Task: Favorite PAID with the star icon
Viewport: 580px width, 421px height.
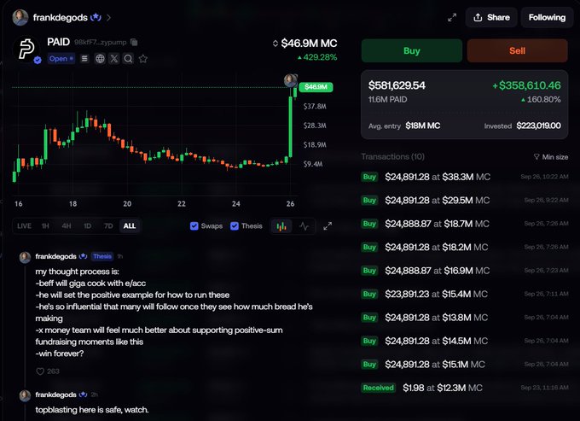Action: click(143, 59)
